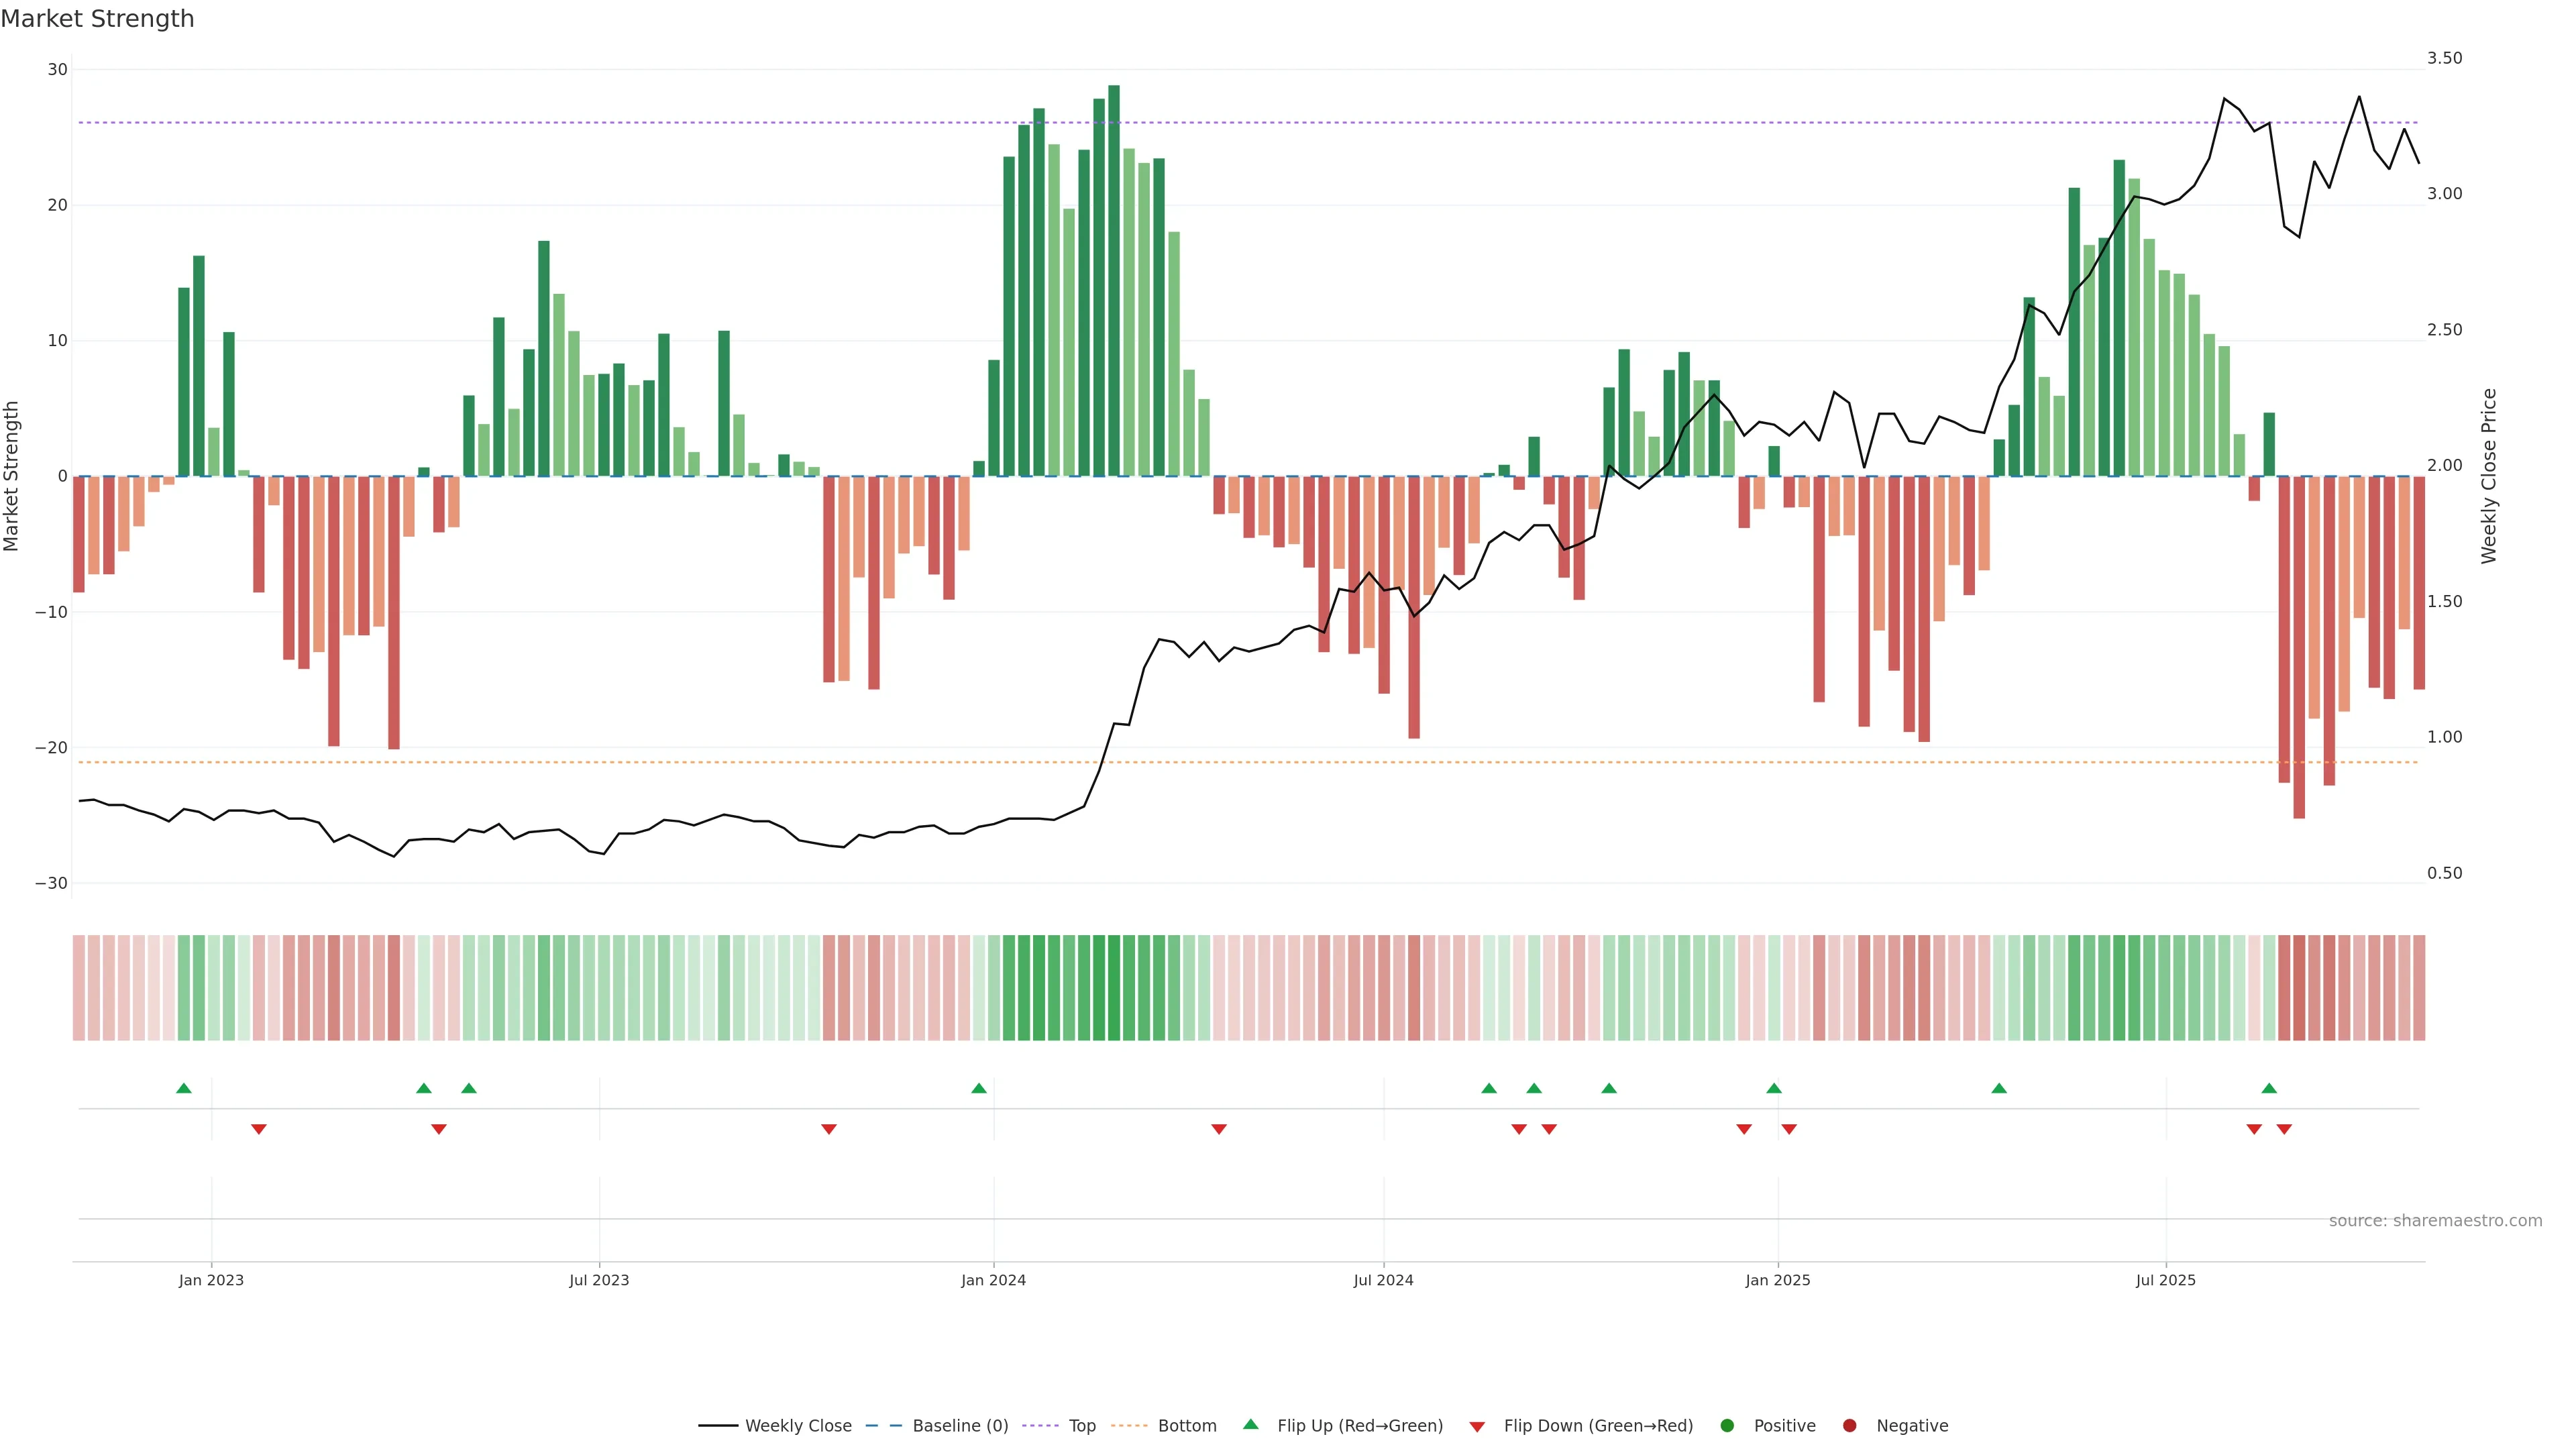Screen dimensions: 2576x1449
Task: Hide the Top threshold legend entry
Action: point(1081,1425)
